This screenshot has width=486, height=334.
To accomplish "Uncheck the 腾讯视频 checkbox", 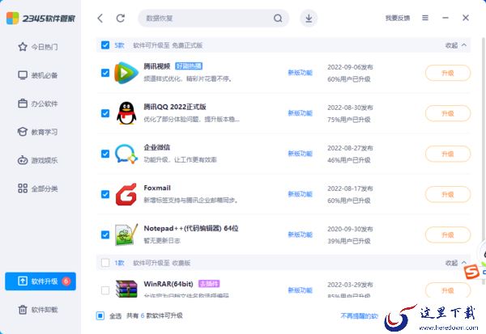I will (x=105, y=73).
